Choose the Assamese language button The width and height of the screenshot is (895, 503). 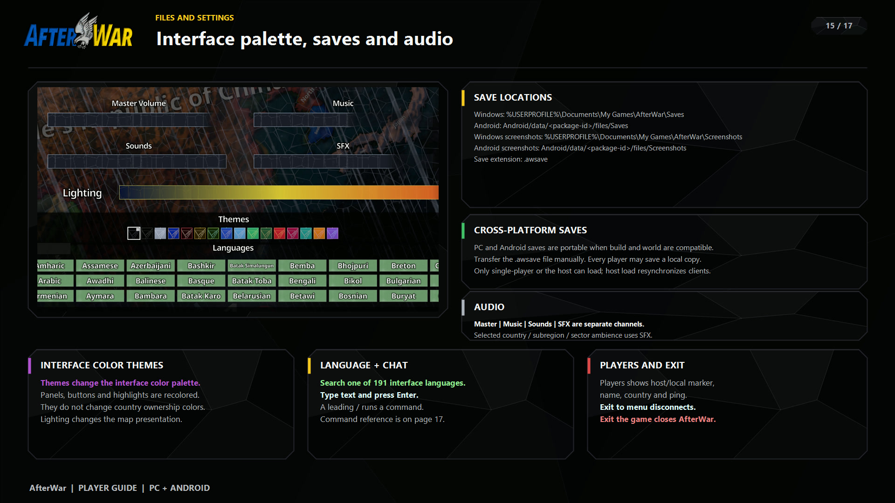pos(100,265)
